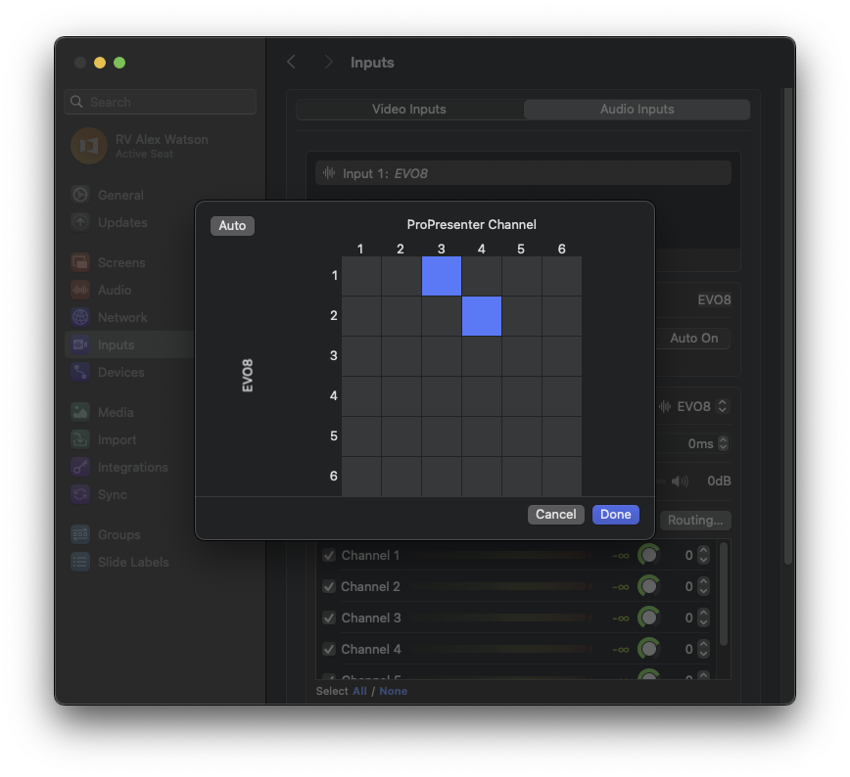The height and width of the screenshot is (777, 850).
Task: Enable routing cell EVO8 6 to channel 6
Action: click(562, 477)
